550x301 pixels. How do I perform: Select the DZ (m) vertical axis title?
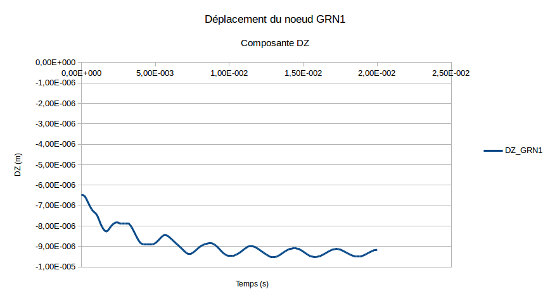point(18,165)
